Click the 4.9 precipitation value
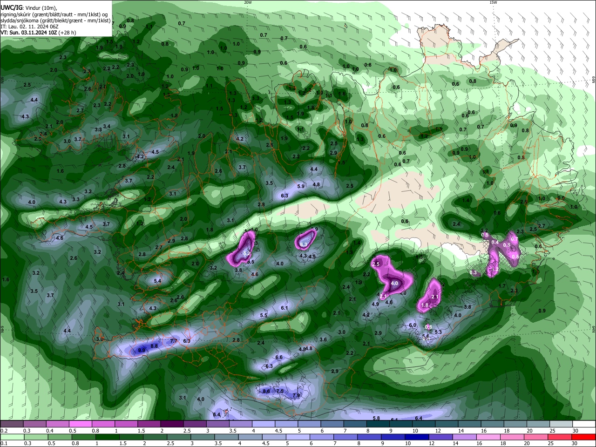The image size is (596, 447). (x=375, y=305)
